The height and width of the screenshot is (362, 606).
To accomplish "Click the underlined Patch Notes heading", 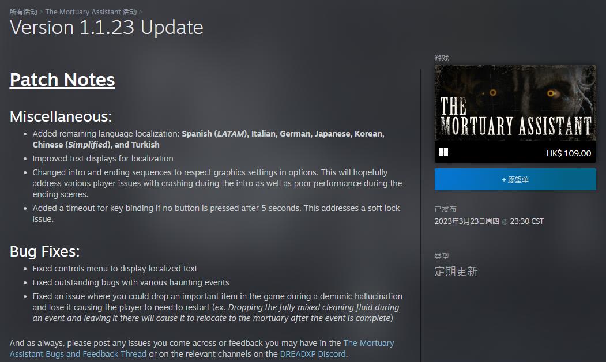I will (x=62, y=80).
